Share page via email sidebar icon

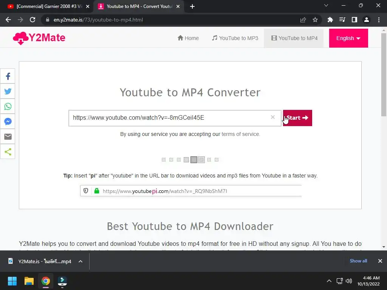(8, 136)
